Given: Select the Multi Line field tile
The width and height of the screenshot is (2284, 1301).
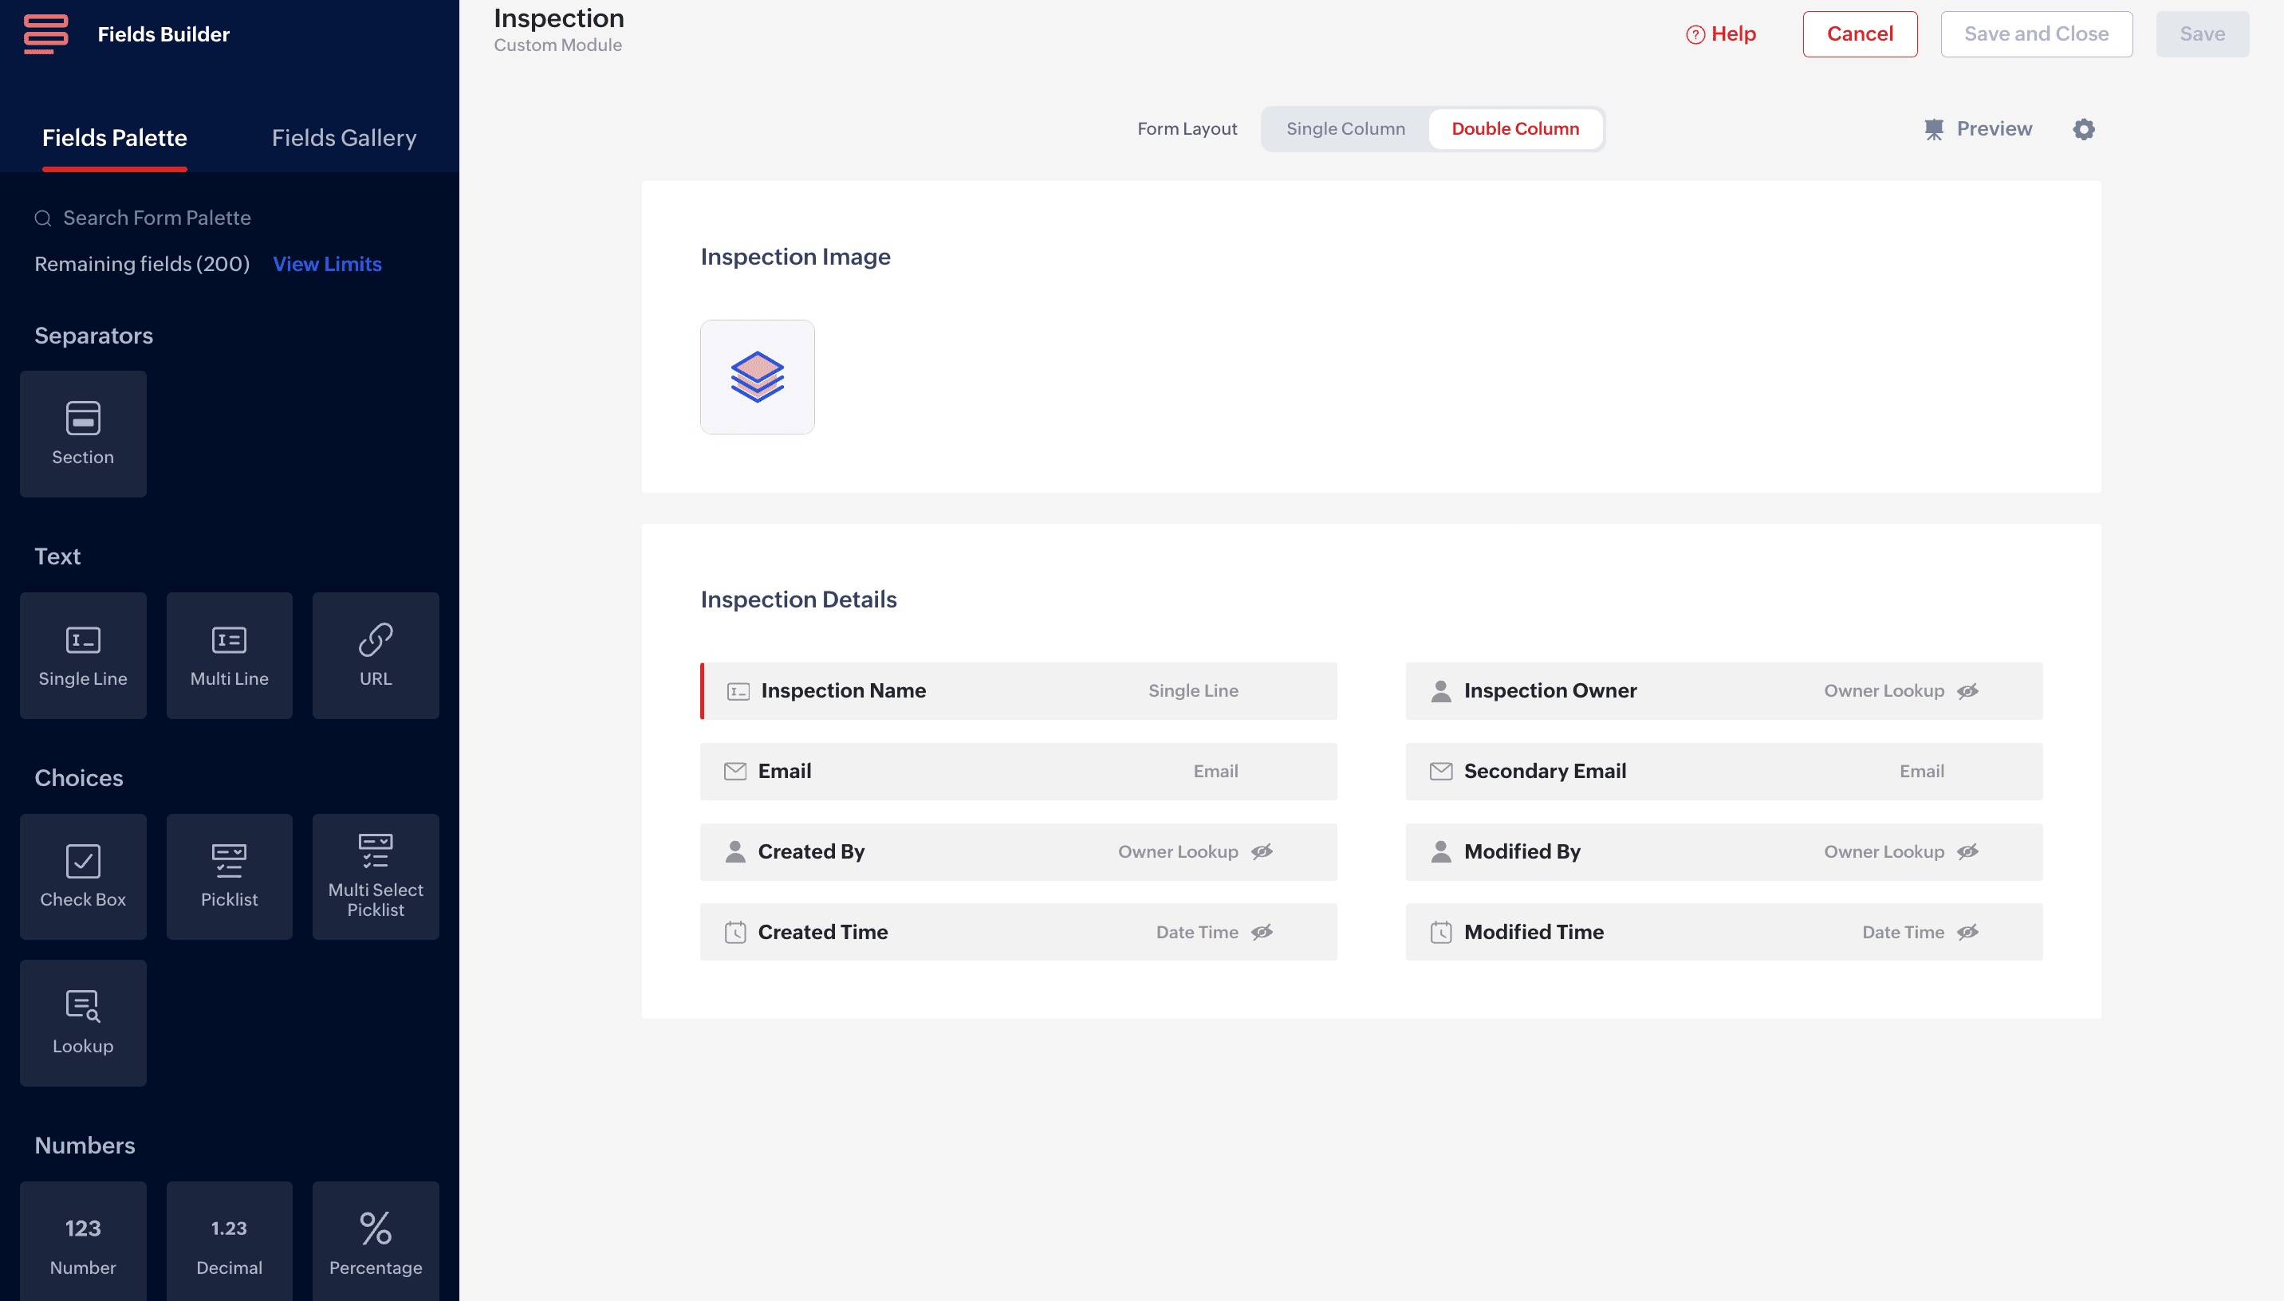Looking at the screenshot, I should click(x=229, y=655).
